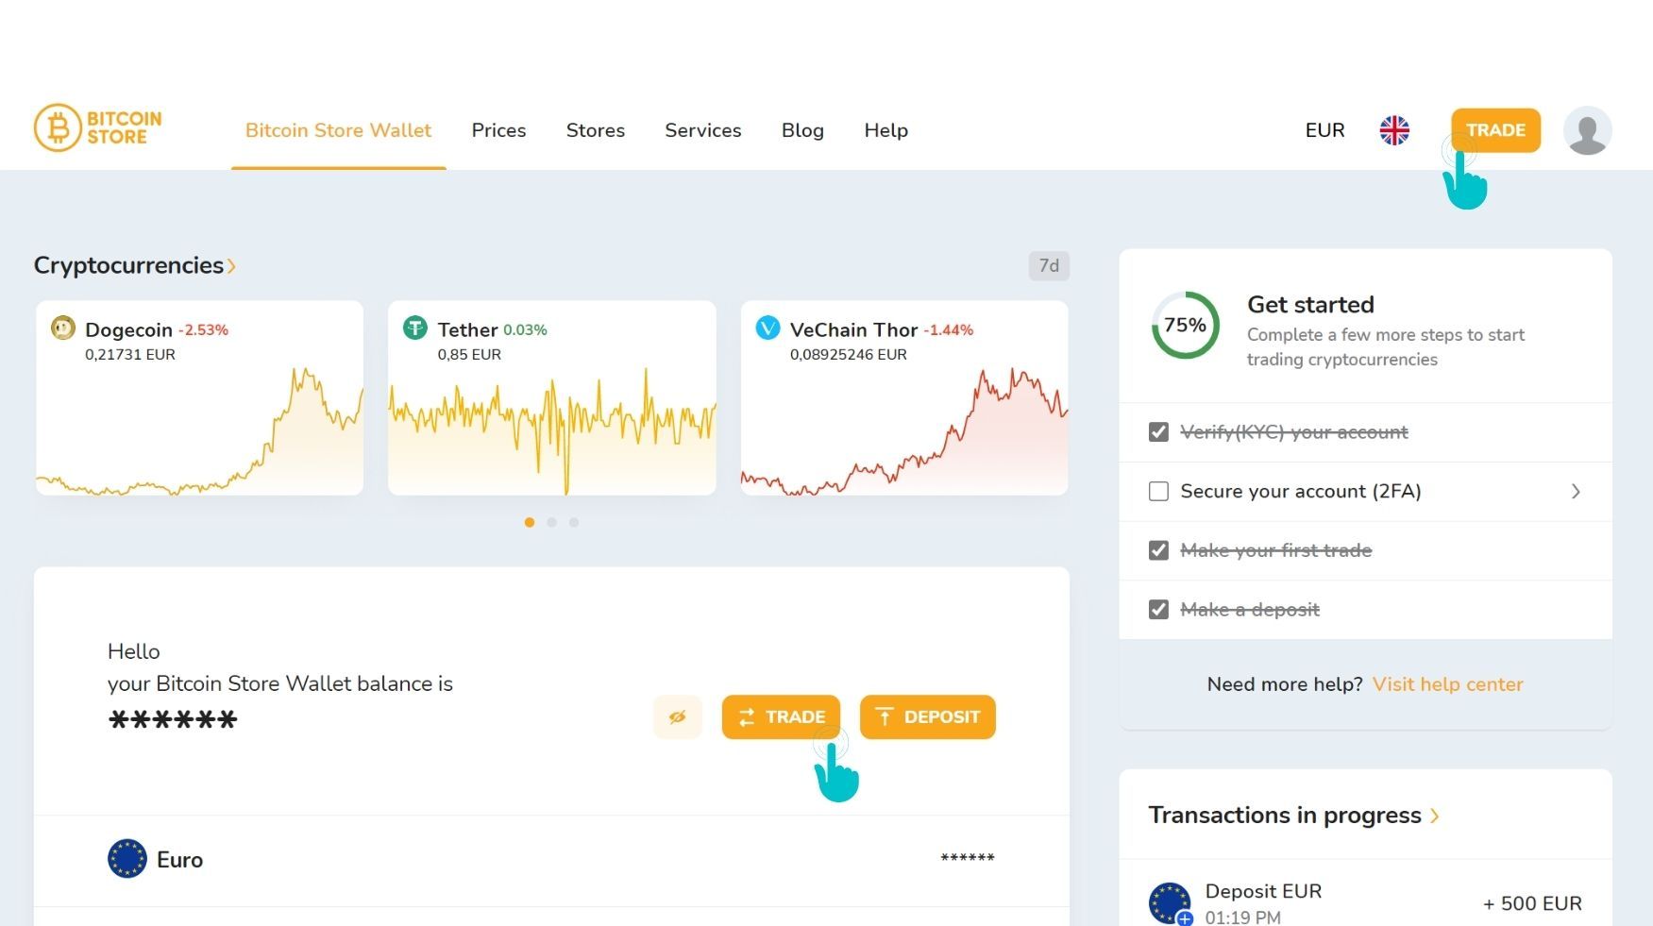The height and width of the screenshot is (926, 1653).
Task: Click the Cryptocurrencies heading text
Action: click(x=128, y=265)
